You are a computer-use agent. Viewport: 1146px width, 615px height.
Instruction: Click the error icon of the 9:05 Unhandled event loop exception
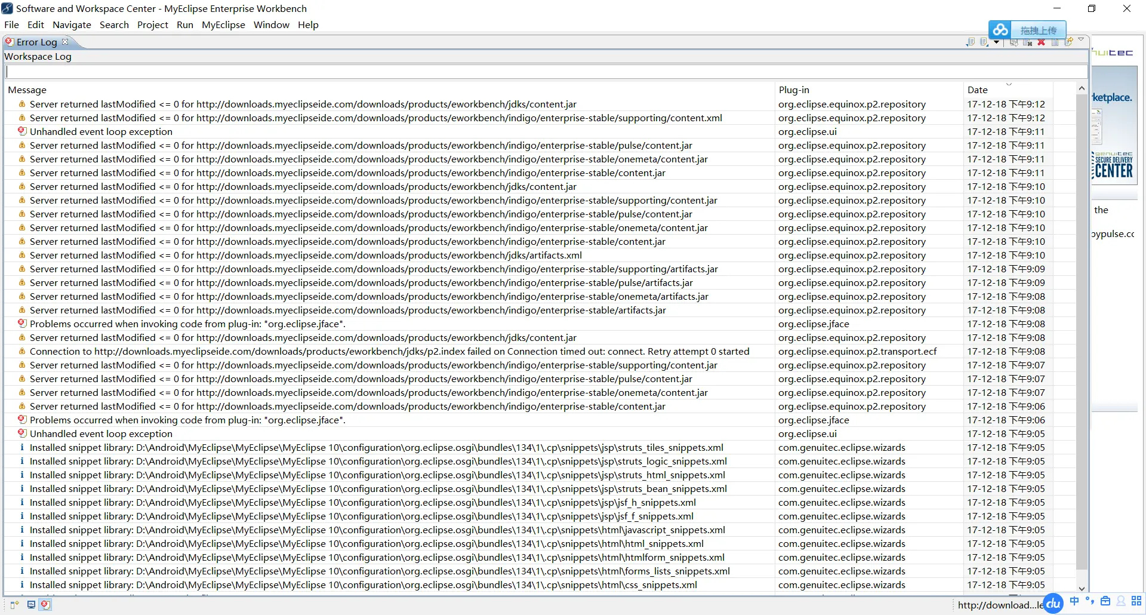pyautogui.click(x=22, y=433)
